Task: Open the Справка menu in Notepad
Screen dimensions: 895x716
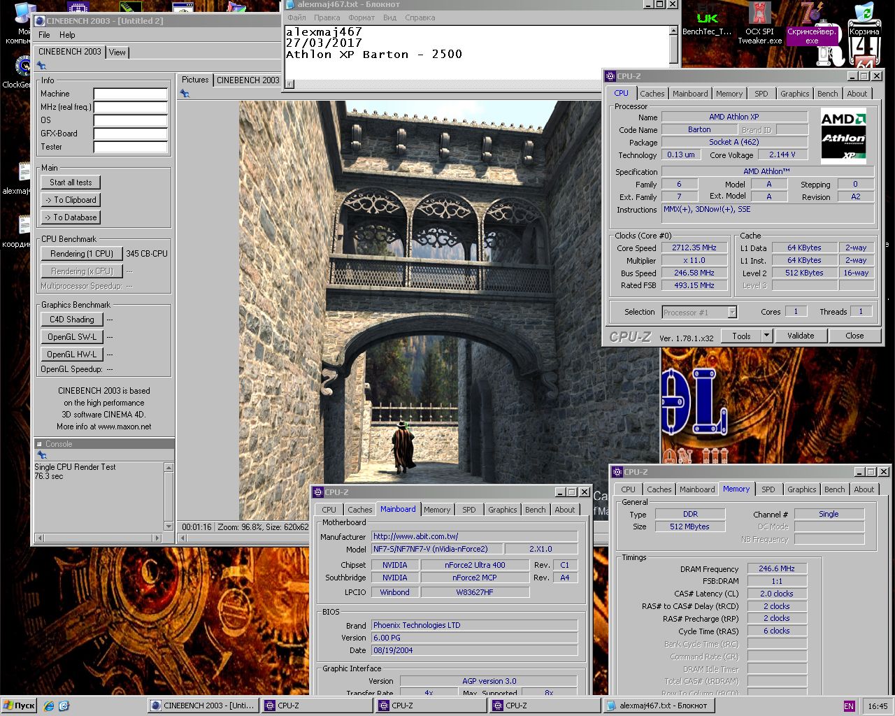Action: point(420,17)
